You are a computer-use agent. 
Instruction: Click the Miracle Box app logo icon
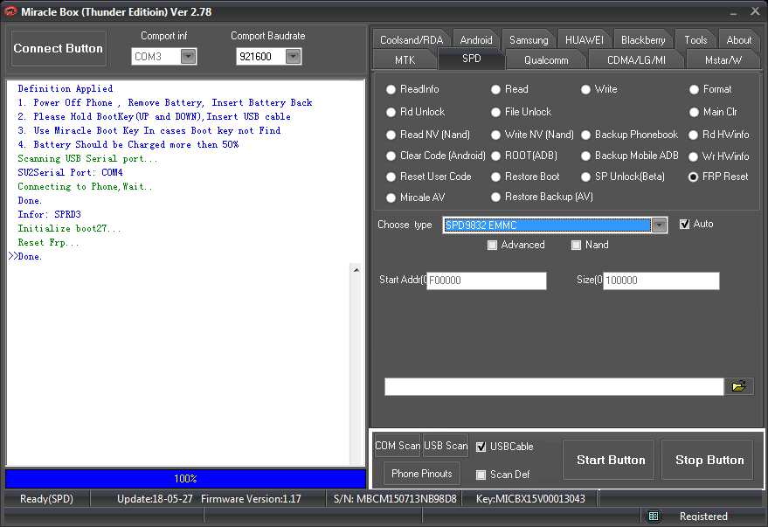[10, 11]
